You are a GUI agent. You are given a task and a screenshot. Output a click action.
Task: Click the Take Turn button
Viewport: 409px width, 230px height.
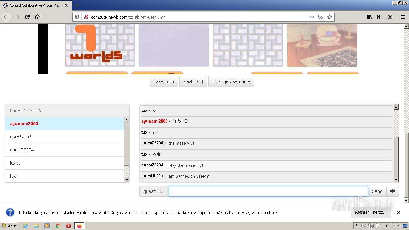coord(164,81)
